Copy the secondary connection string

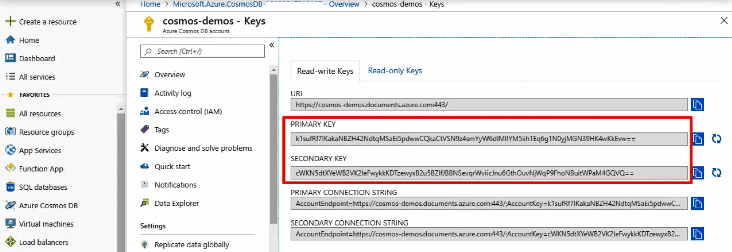[x=697, y=234]
